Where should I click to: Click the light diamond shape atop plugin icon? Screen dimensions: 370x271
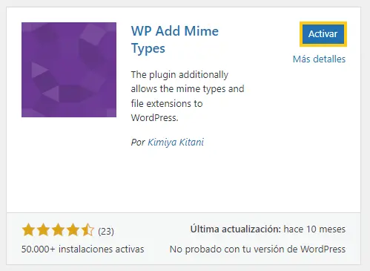click(x=93, y=35)
